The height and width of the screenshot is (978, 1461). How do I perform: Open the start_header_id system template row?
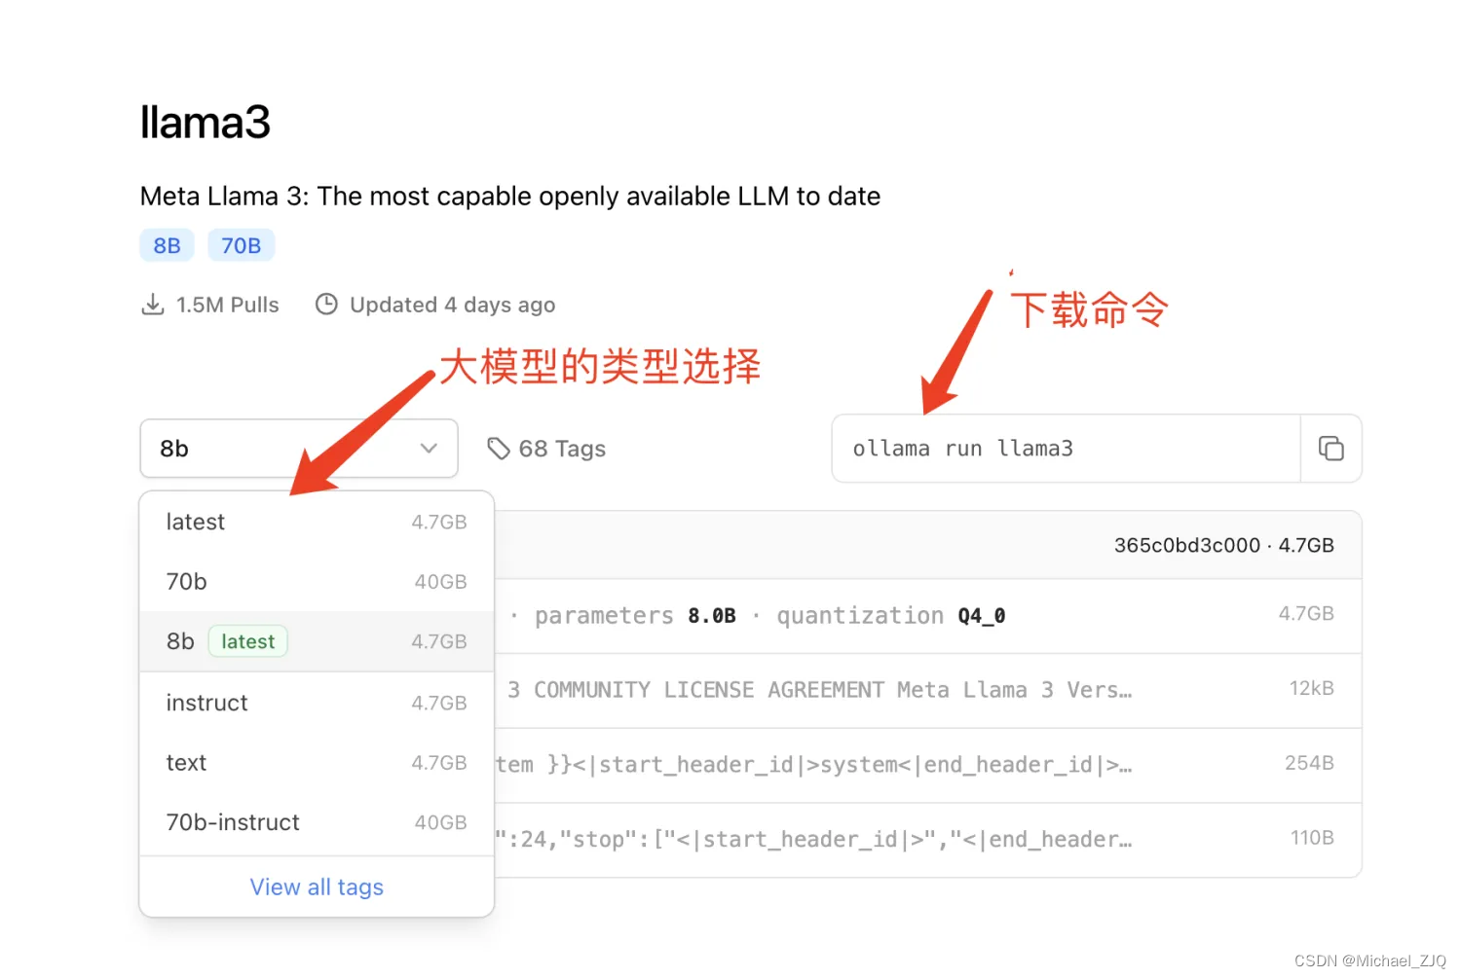[927, 765]
